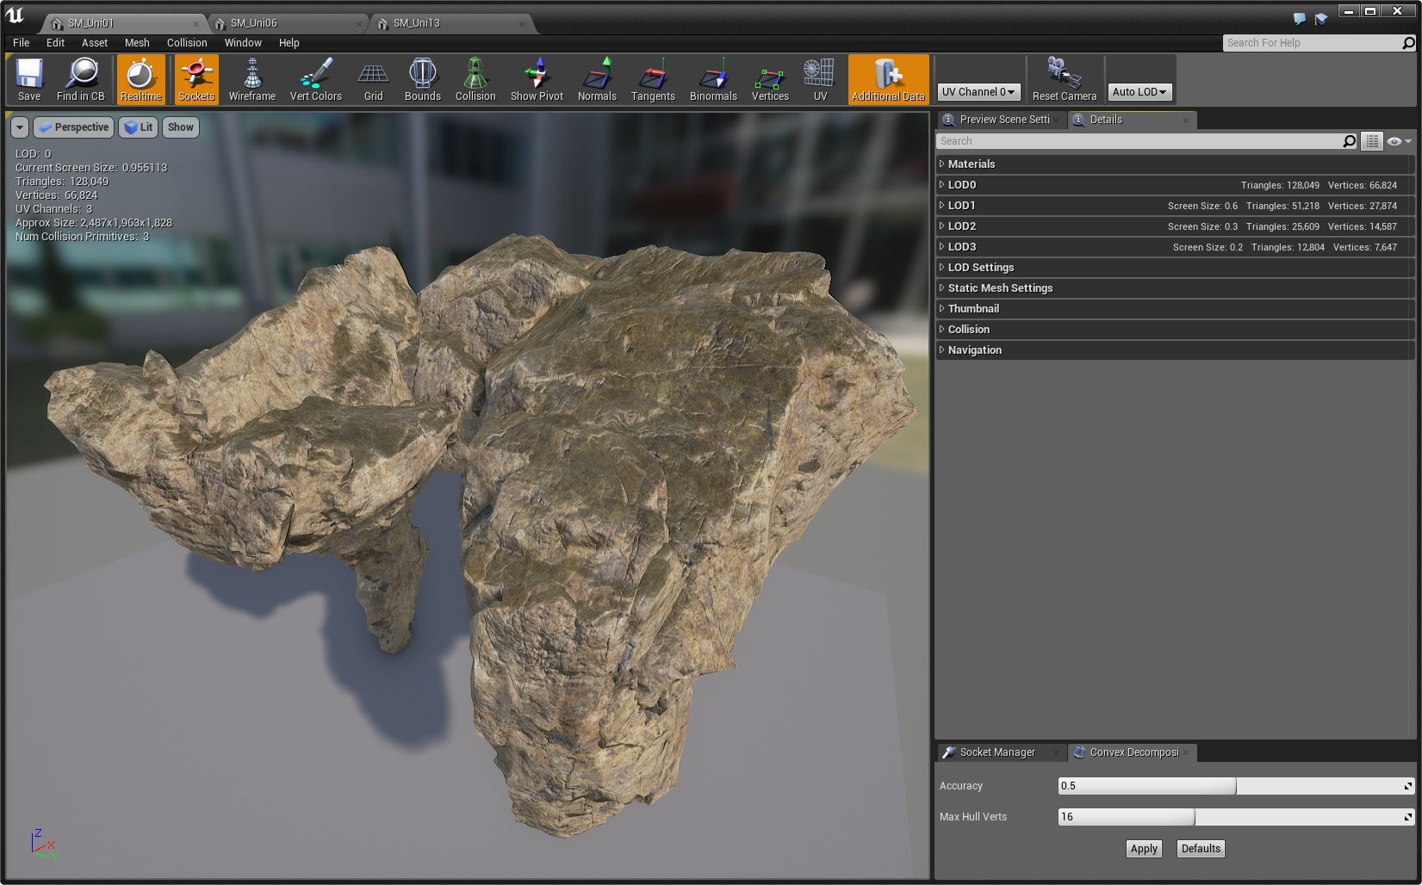1422x885 pixels.
Task: Switch to the SM_Uni06 tab
Action: [x=254, y=23]
